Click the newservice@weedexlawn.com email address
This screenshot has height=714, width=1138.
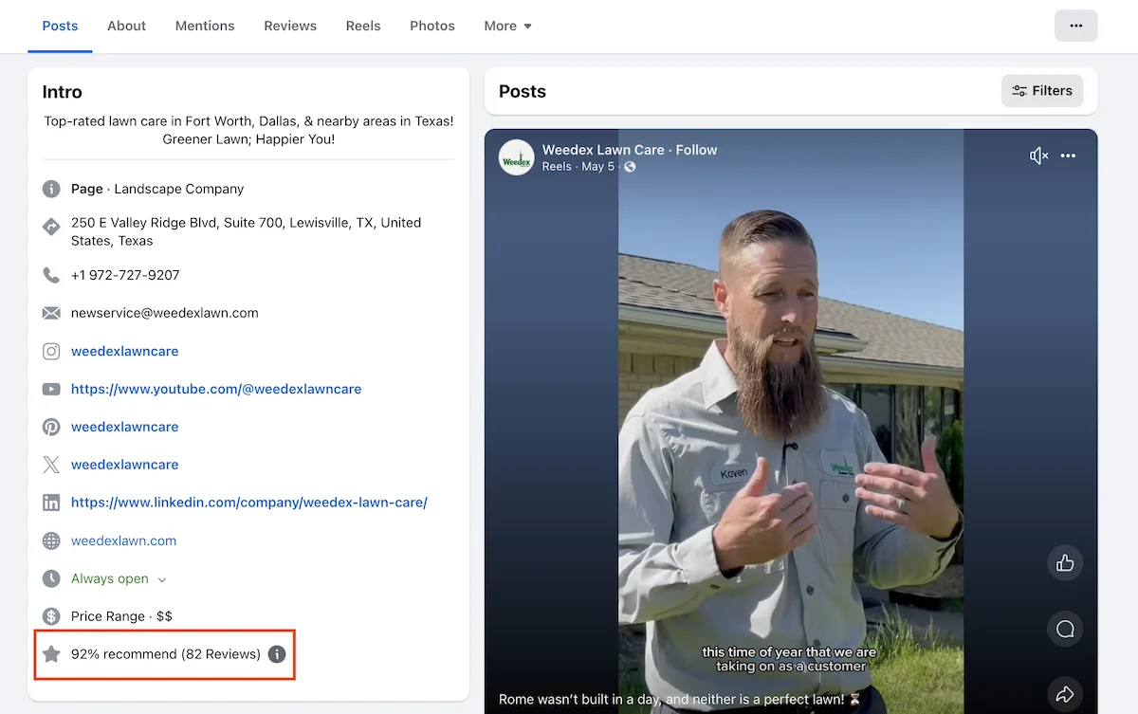point(164,313)
